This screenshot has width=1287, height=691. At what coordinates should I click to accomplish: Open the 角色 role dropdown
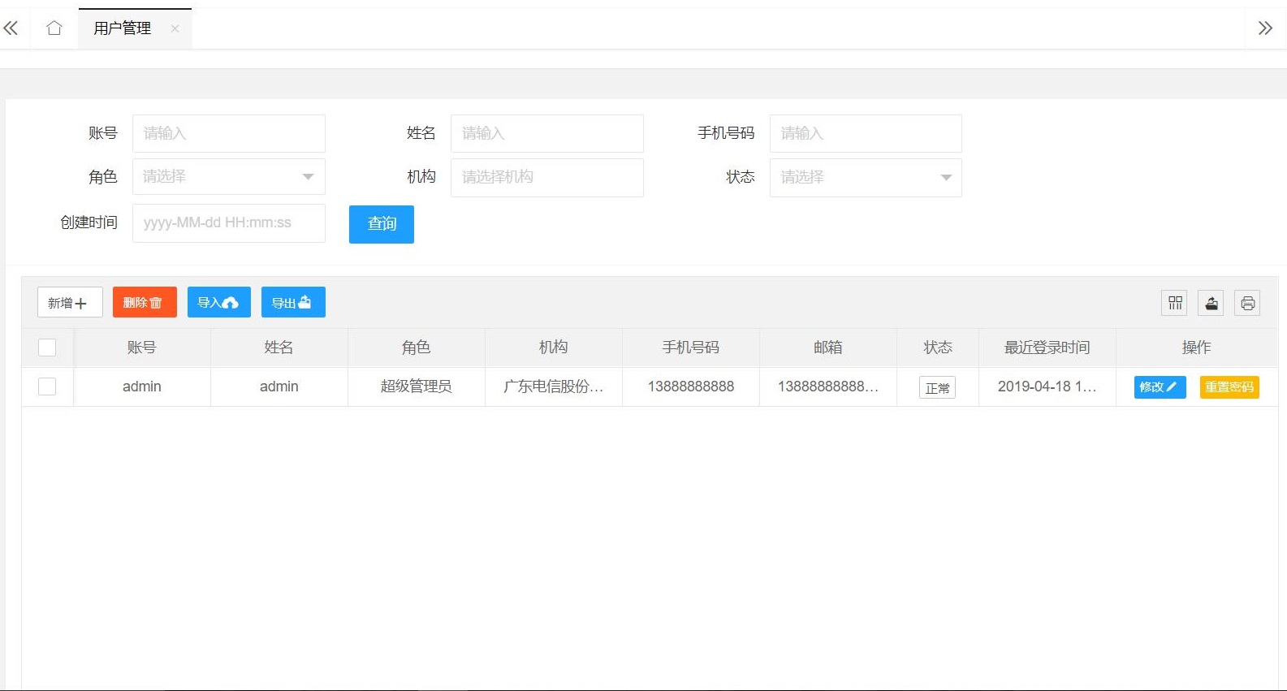tap(229, 176)
